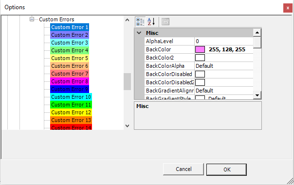Click tree scrollbar up arrow
This screenshot has height=185, width=294.
[x=127, y=20]
